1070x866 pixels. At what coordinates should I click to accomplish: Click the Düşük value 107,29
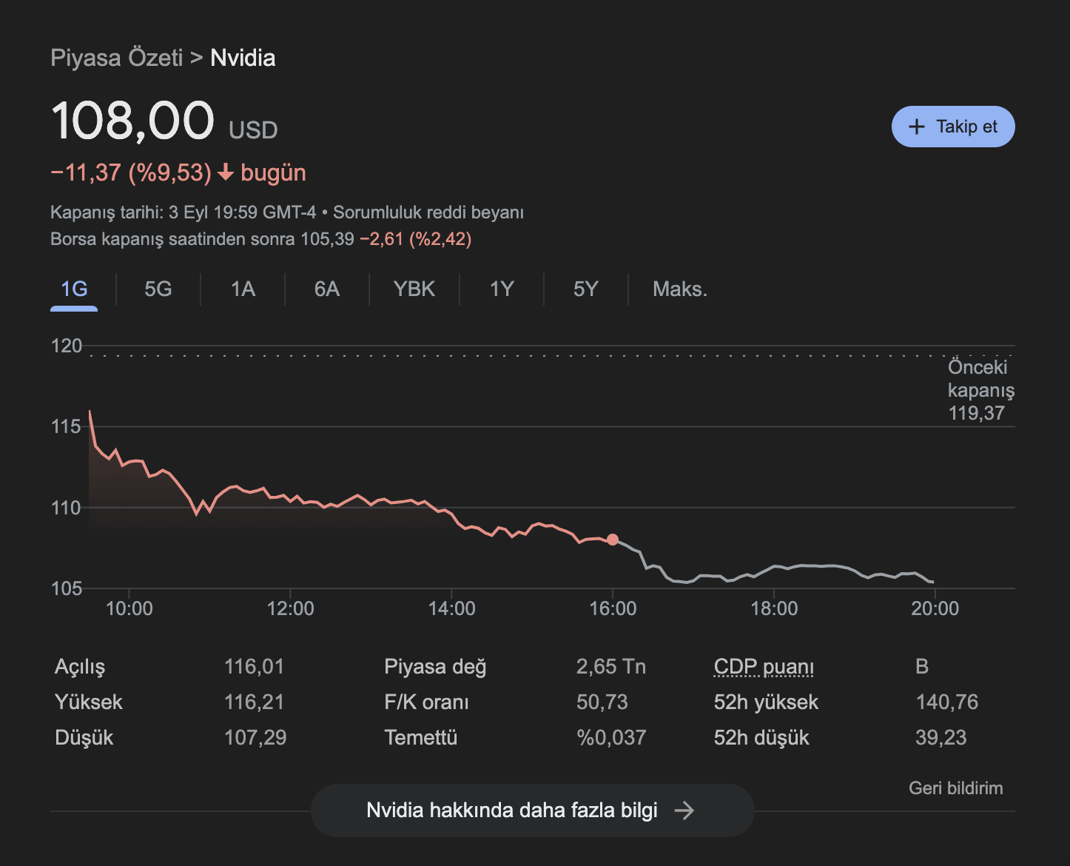tap(255, 738)
